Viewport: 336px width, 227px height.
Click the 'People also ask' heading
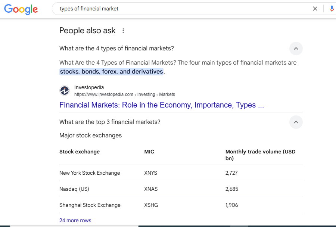pos(87,31)
